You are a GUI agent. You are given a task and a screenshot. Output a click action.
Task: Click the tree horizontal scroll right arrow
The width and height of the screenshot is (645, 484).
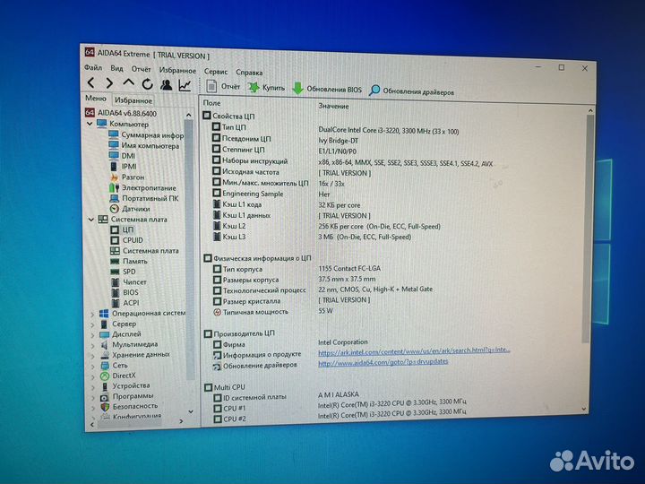[181, 421]
